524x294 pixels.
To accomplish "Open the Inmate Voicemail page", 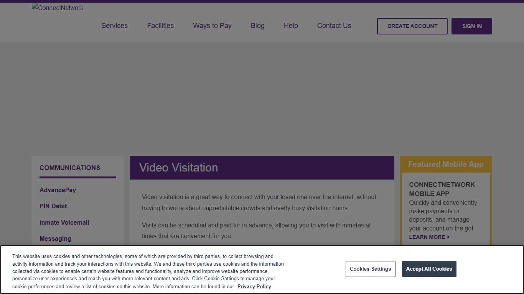I will coord(64,222).
